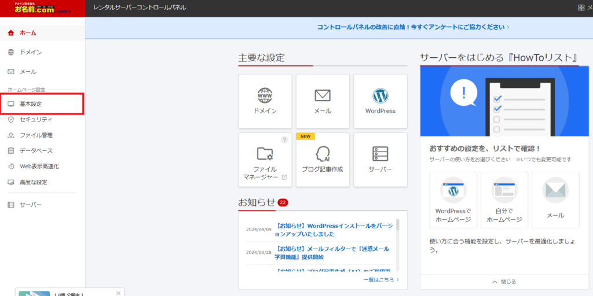Click the help question mark on ファイルマネージャー card
The image size is (593, 296).
(284, 140)
